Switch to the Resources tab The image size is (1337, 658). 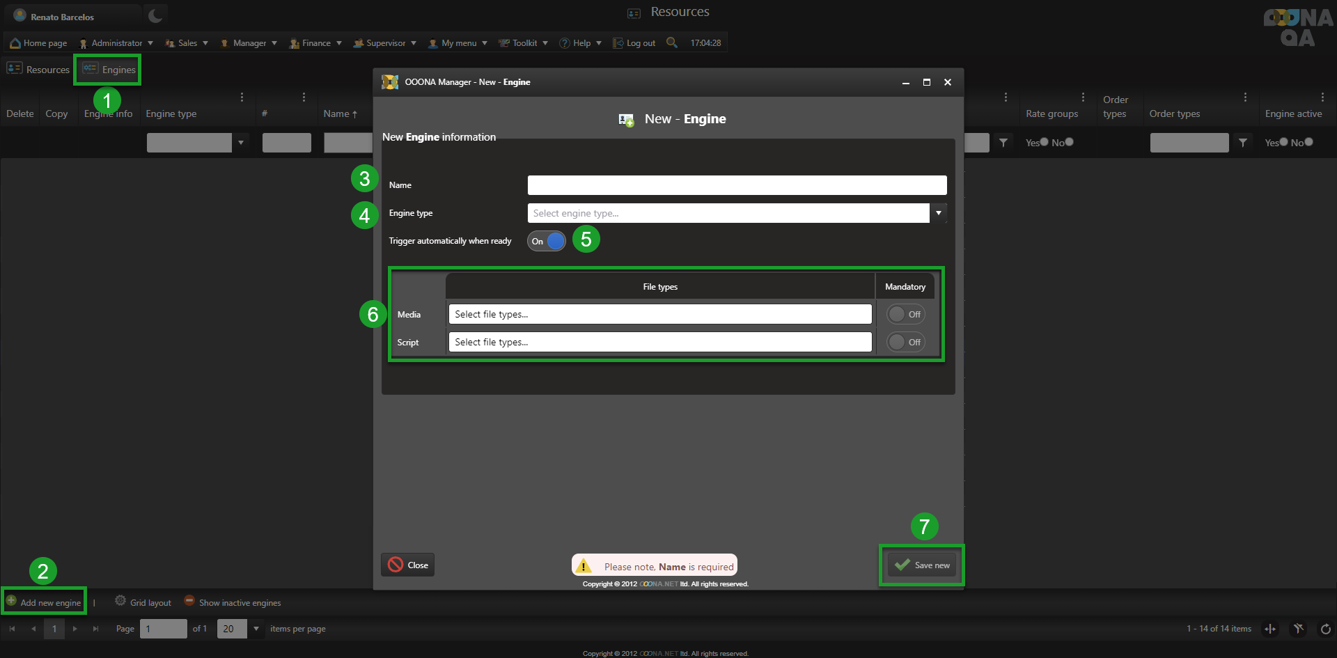click(39, 70)
